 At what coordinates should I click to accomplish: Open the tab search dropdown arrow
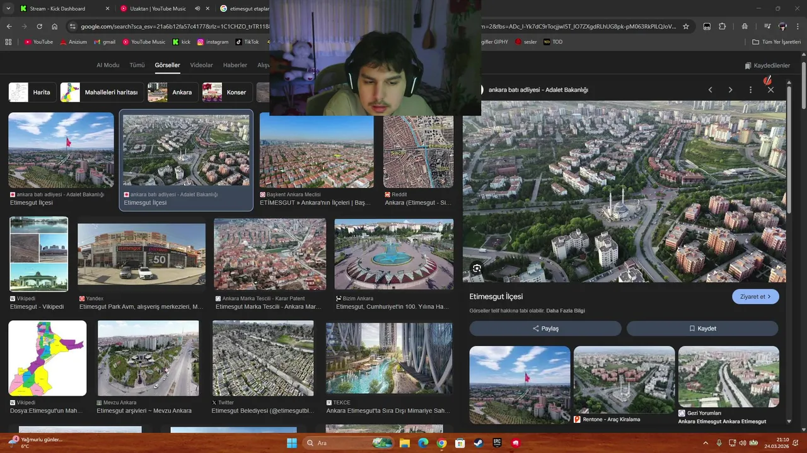point(8,8)
